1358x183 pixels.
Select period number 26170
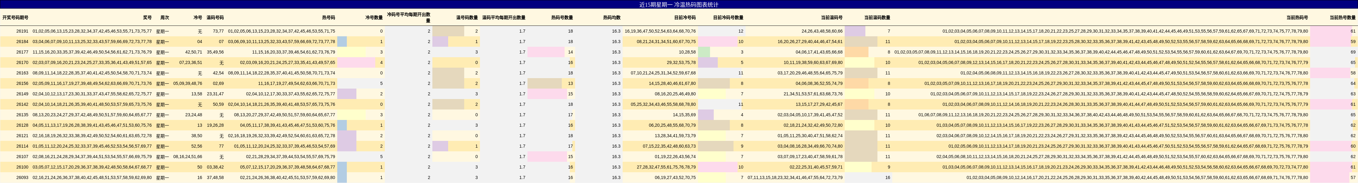(x=22, y=62)
